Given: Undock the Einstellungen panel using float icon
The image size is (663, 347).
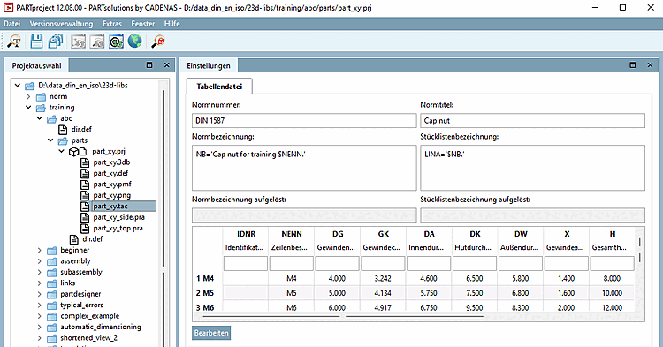Looking at the screenshot, I should pyautogui.click(x=633, y=65).
